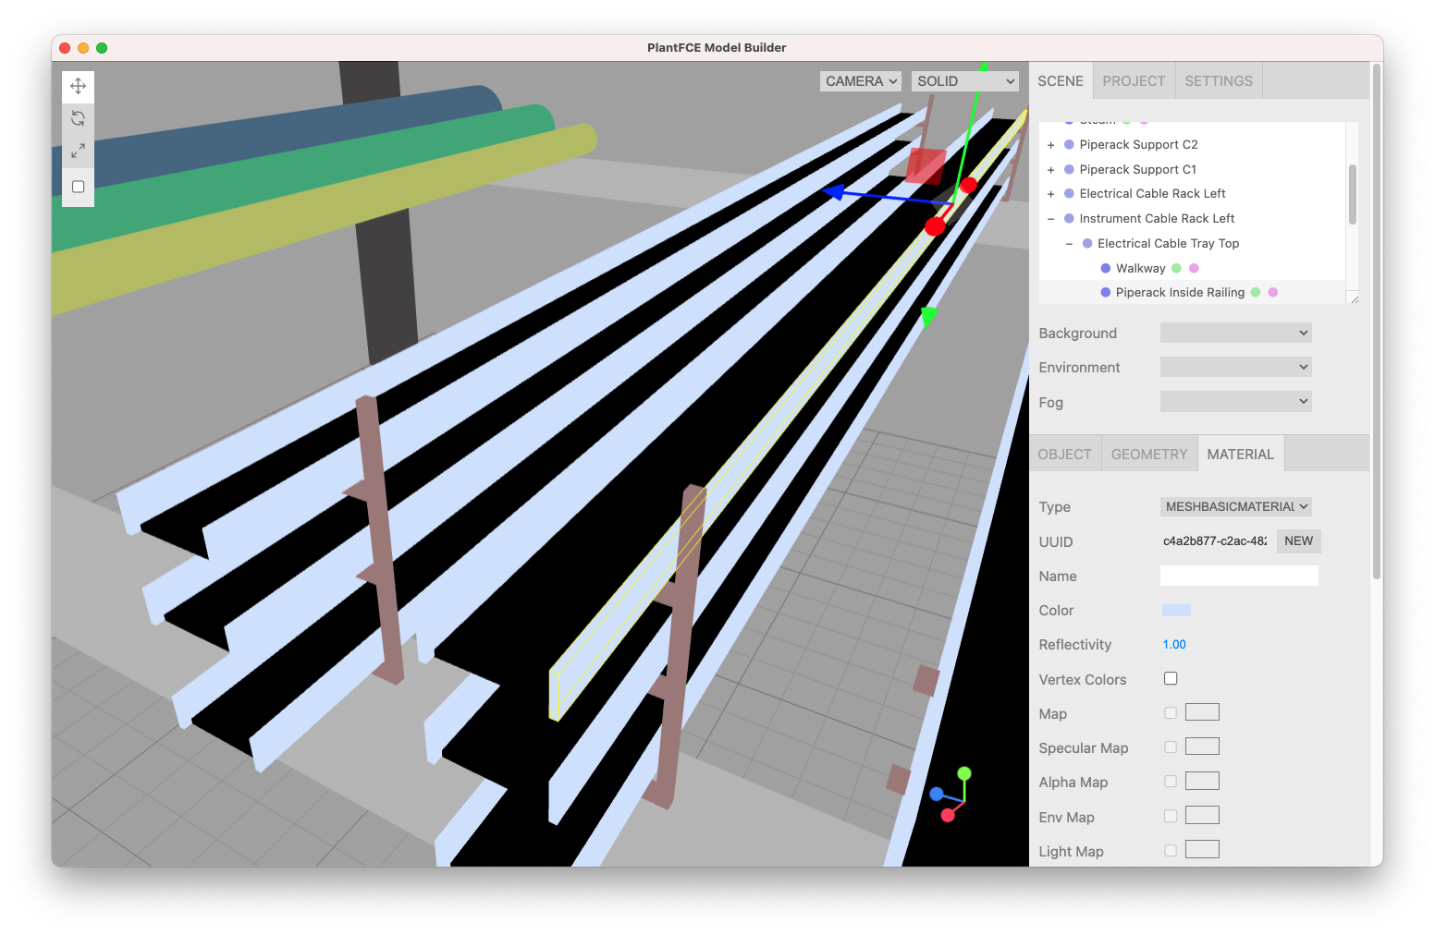Image resolution: width=1435 pixels, height=935 pixels.
Task: Click the light blue material Color swatch
Action: (x=1175, y=610)
